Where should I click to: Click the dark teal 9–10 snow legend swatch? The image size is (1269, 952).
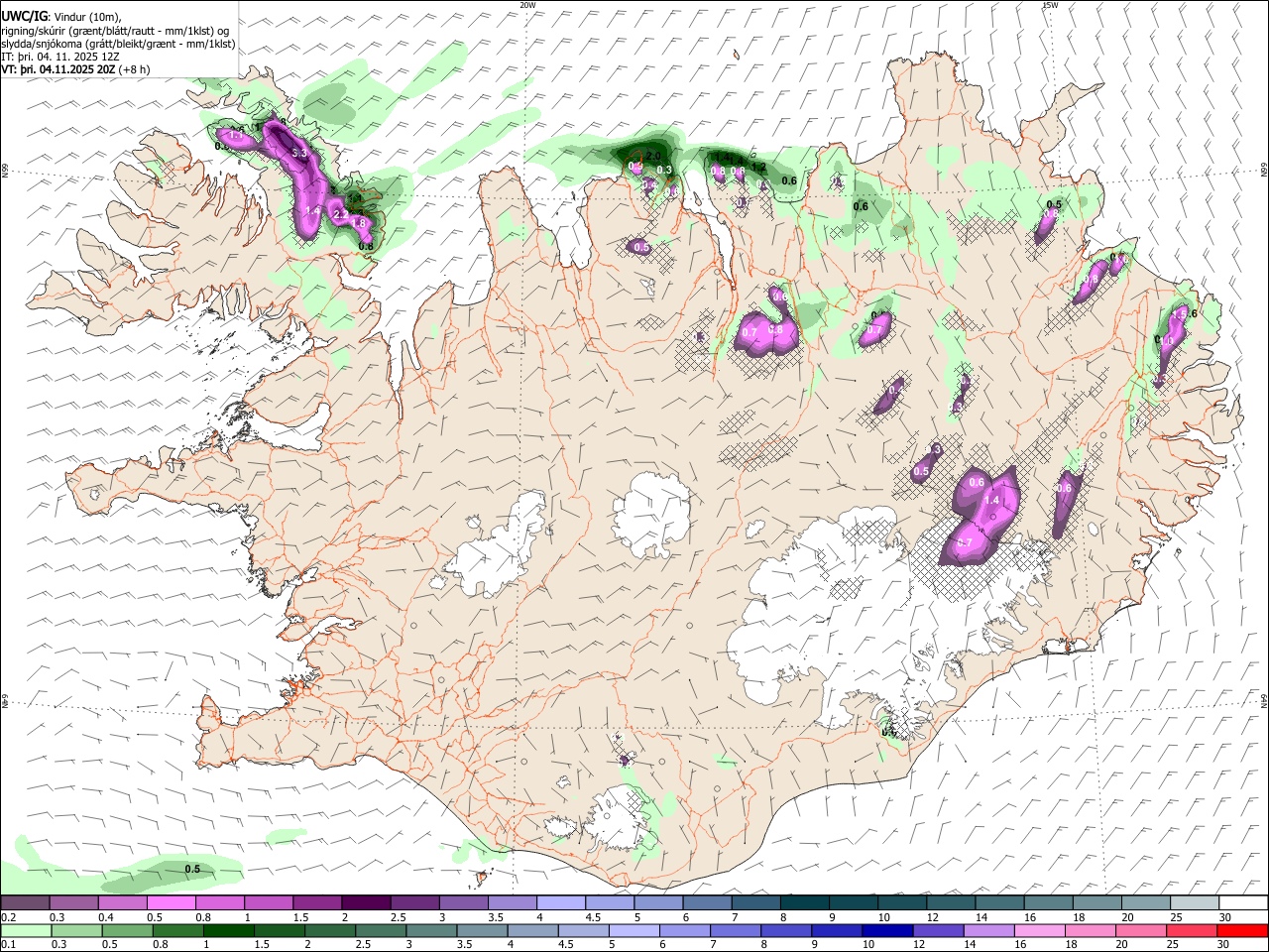[853, 903]
